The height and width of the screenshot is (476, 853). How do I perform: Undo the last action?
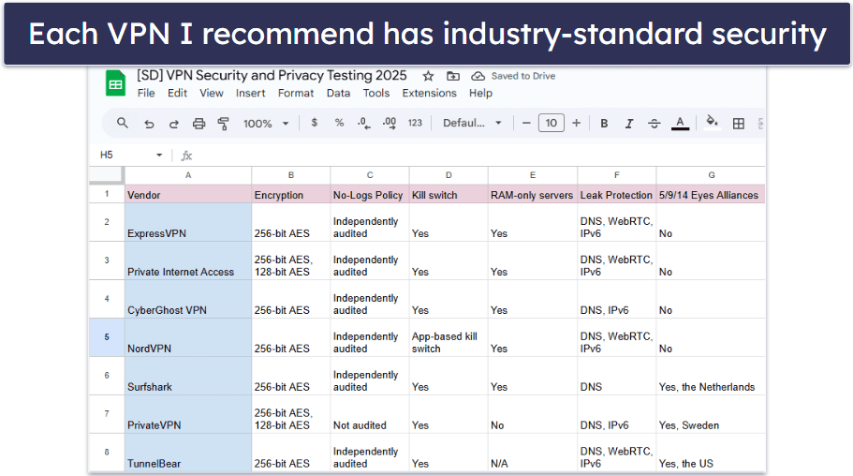point(149,124)
